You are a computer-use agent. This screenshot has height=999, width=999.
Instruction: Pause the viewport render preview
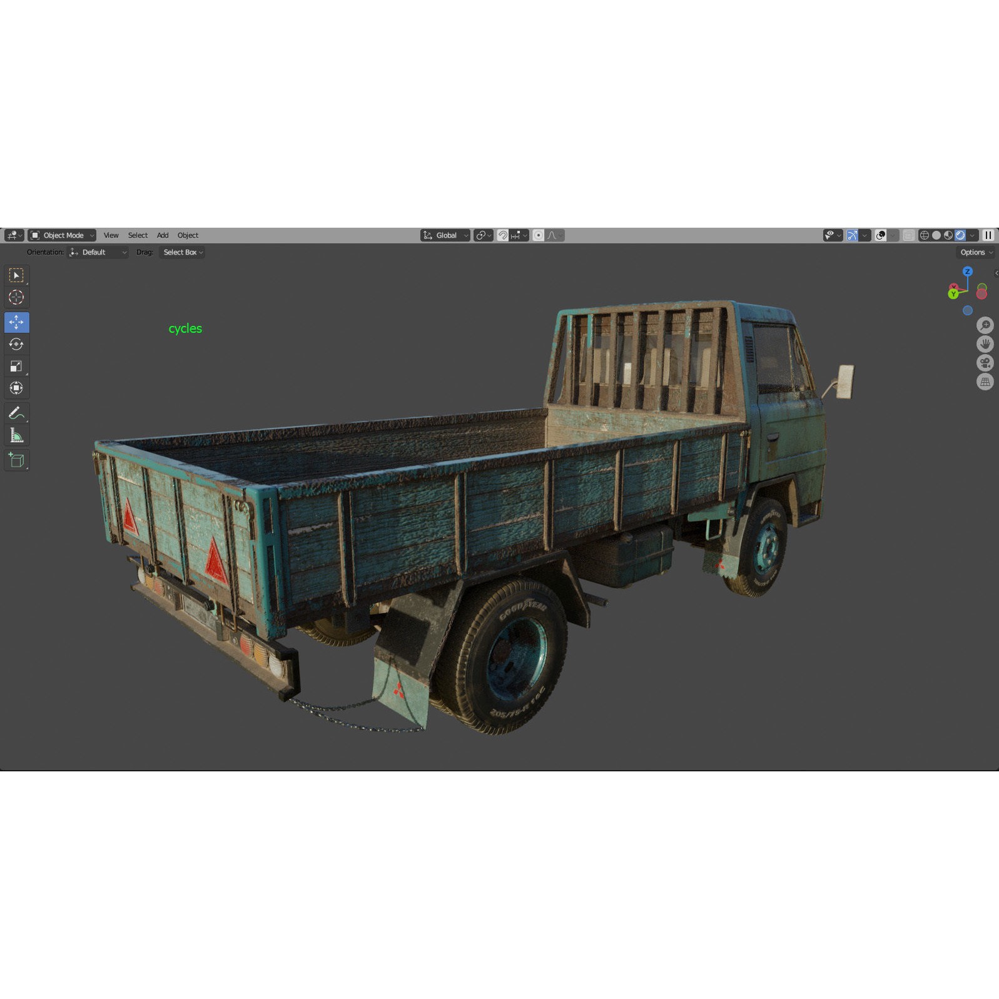click(988, 235)
